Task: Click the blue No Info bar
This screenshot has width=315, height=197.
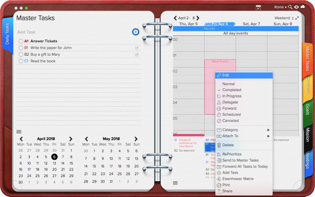Action: click(236, 29)
